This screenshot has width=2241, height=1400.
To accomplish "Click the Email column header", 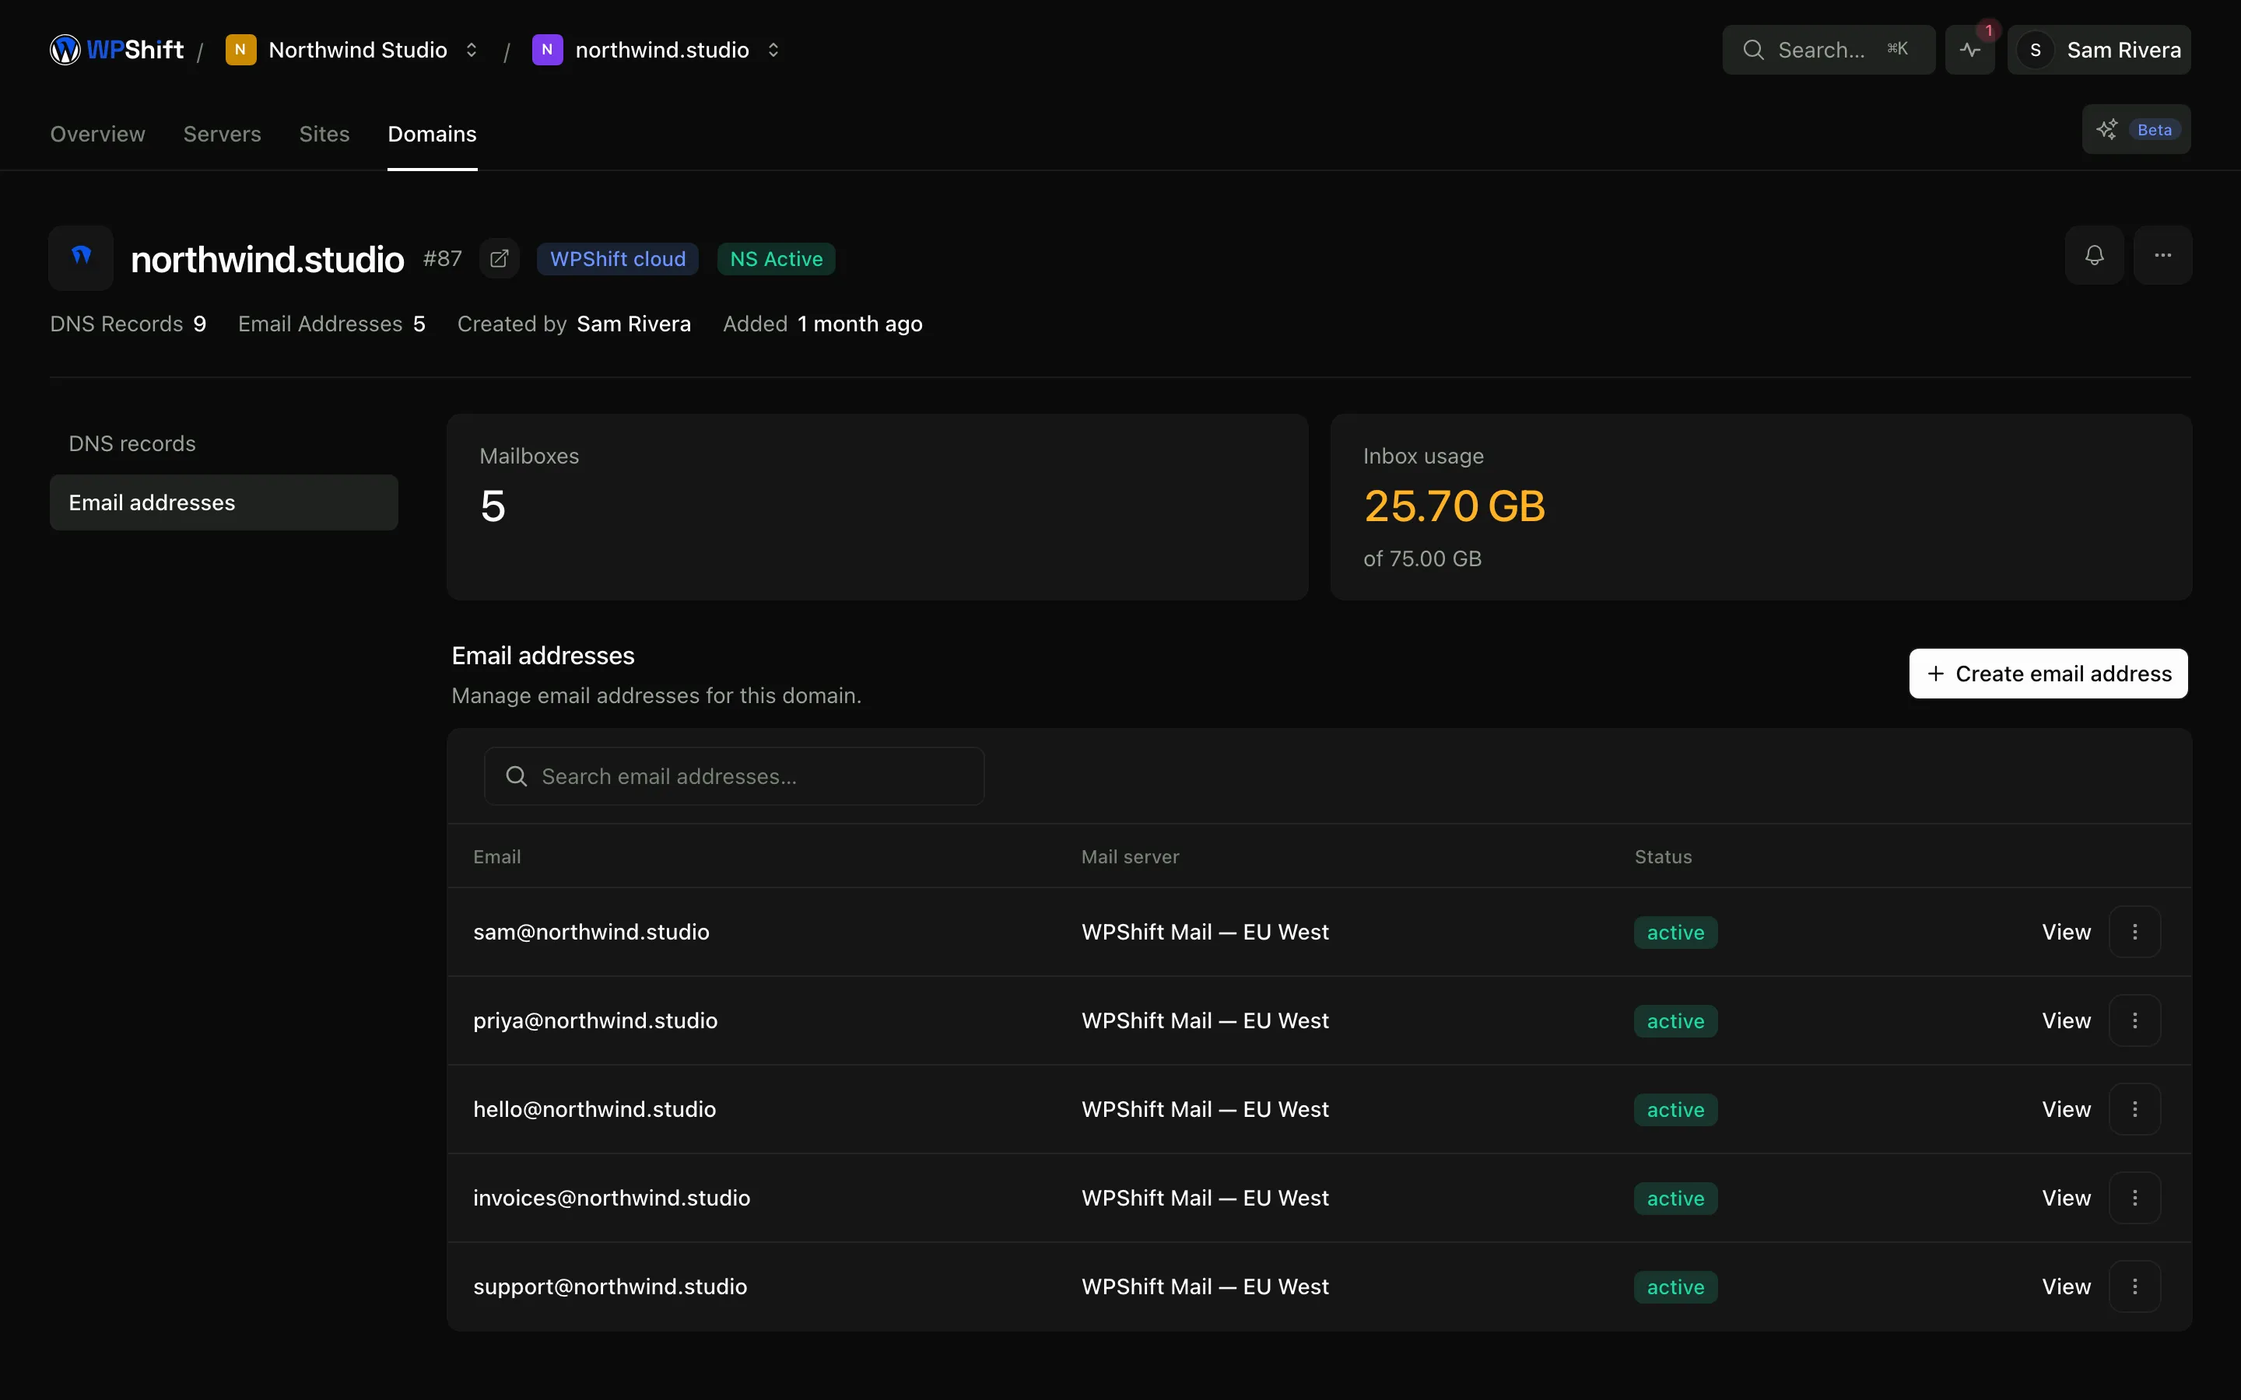I will click(x=497, y=857).
